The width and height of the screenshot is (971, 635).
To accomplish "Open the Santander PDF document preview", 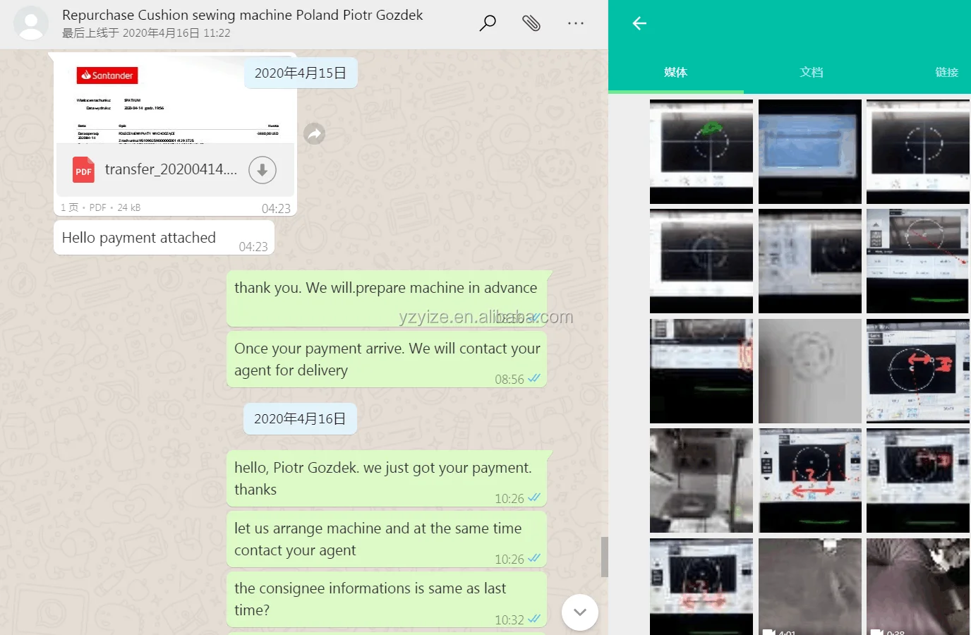I will tap(175, 102).
